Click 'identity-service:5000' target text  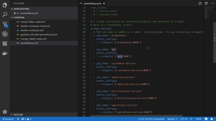click(x=132, y=84)
